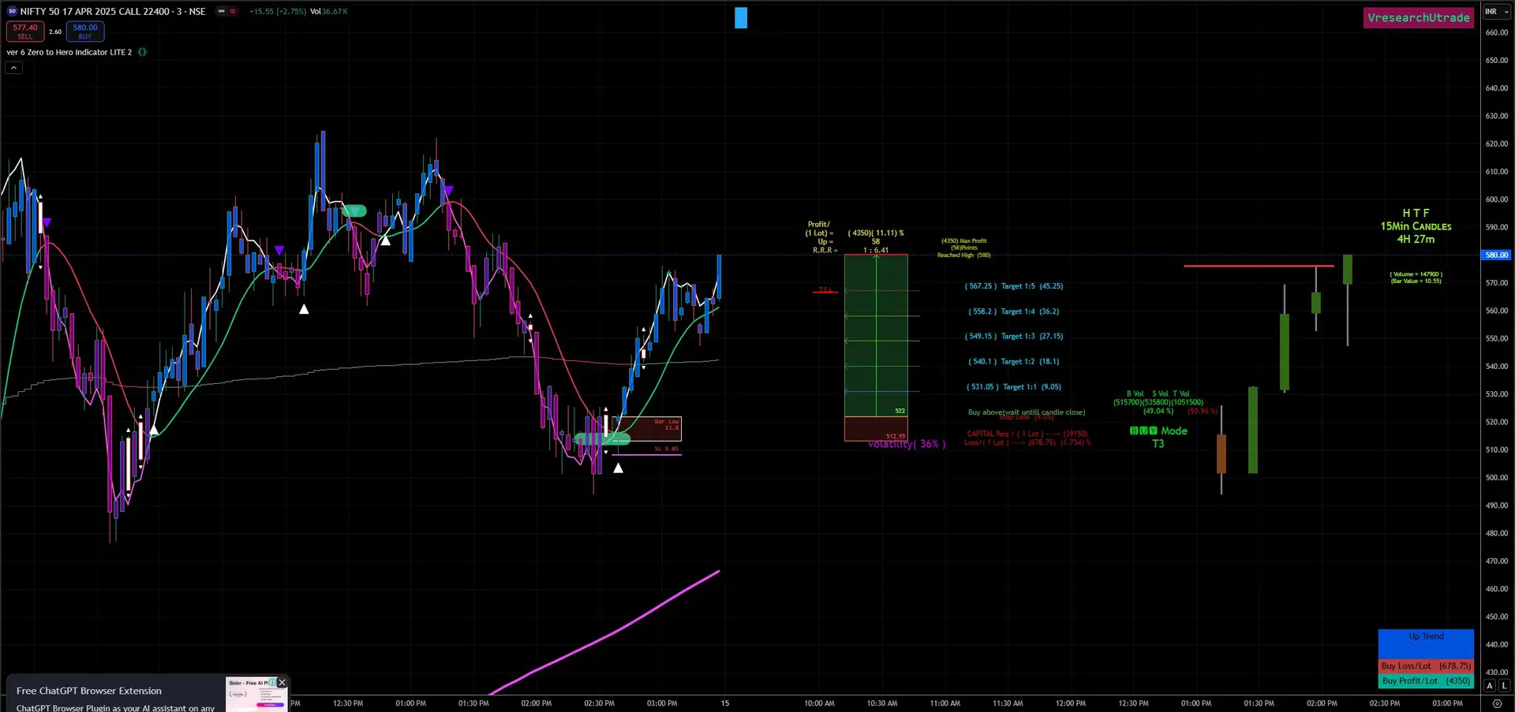Viewport: 1515px width, 712px height.
Task: Click the blue 580.00 current price label
Action: pyautogui.click(x=1496, y=255)
